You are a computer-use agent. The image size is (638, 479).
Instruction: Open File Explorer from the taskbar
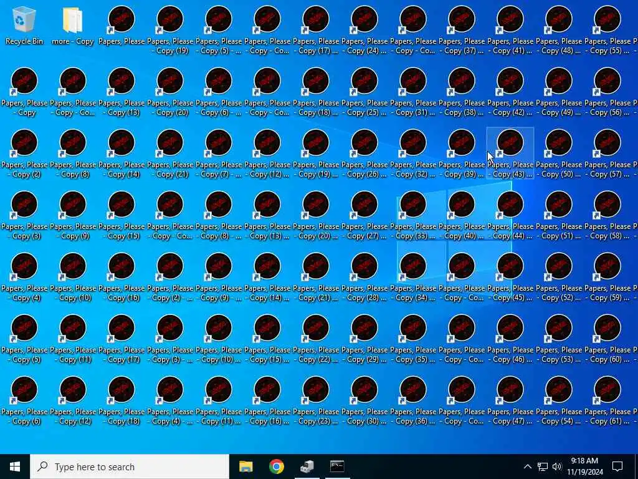245,467
